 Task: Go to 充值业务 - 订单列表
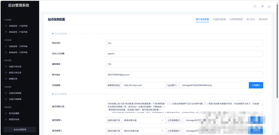(18, 46)
